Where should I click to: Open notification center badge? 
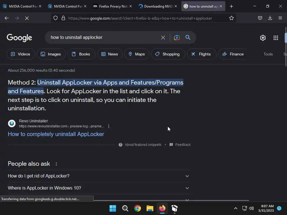click(279, 208)
